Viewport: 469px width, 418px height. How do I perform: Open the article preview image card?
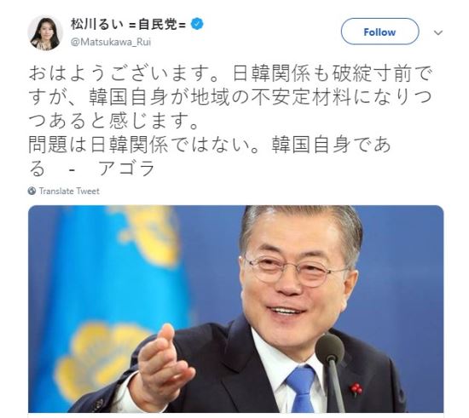[235, 309]
